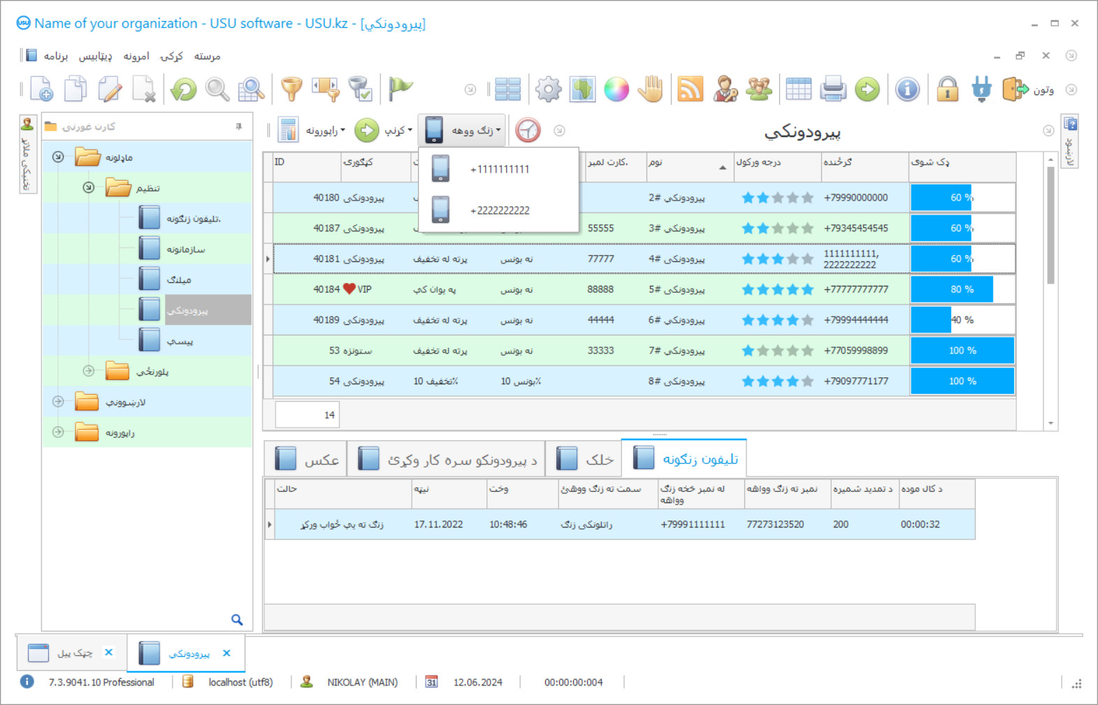Open the ډیټابیس menu

coord(95,57)
